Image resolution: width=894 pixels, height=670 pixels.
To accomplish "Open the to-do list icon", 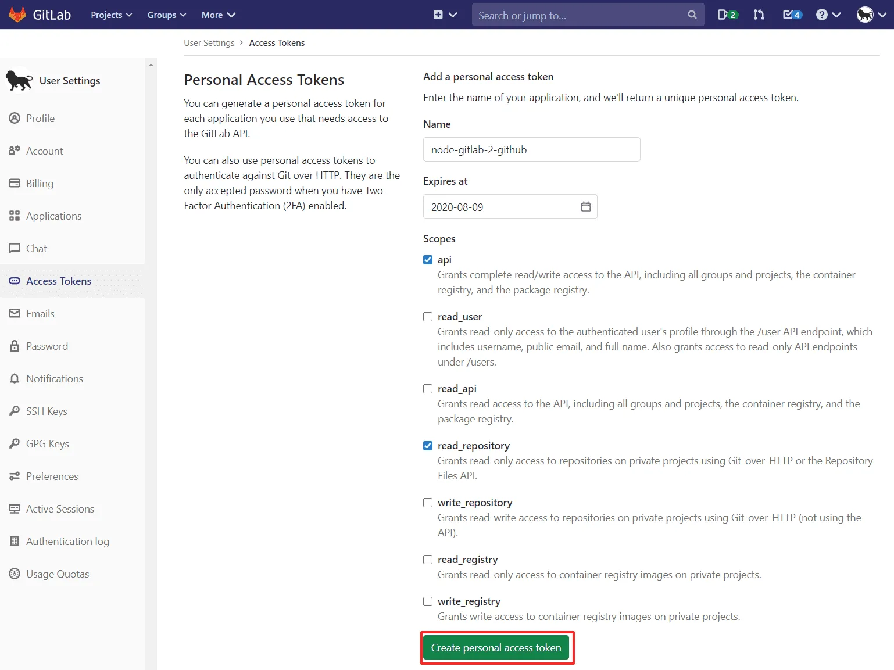I will tap(792, 15).
